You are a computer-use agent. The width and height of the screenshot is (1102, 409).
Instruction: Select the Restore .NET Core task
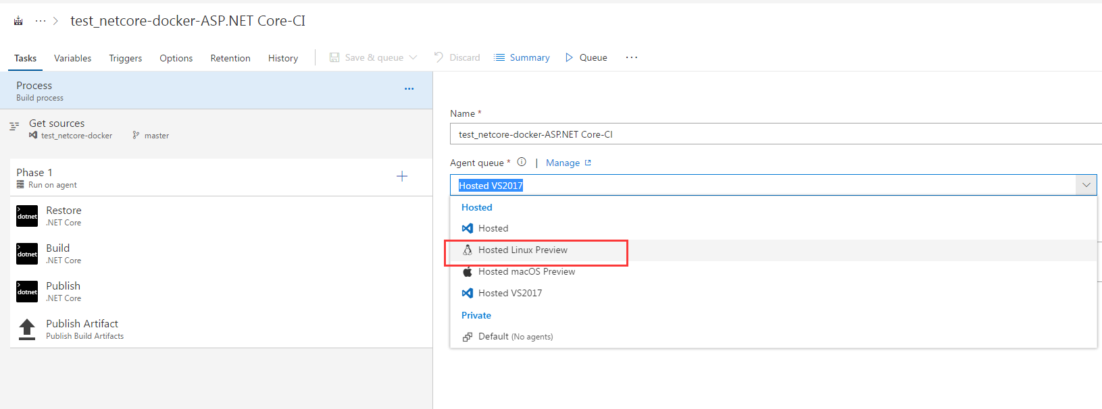221,216
